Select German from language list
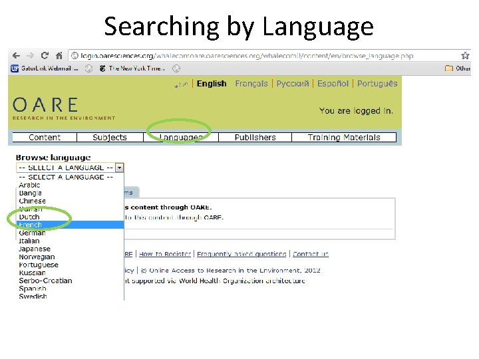 pyautogui.click(x=70, y=233)
